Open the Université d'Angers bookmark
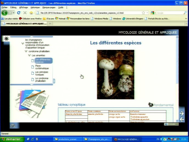The image size is (189, 142). pos(133,19)
